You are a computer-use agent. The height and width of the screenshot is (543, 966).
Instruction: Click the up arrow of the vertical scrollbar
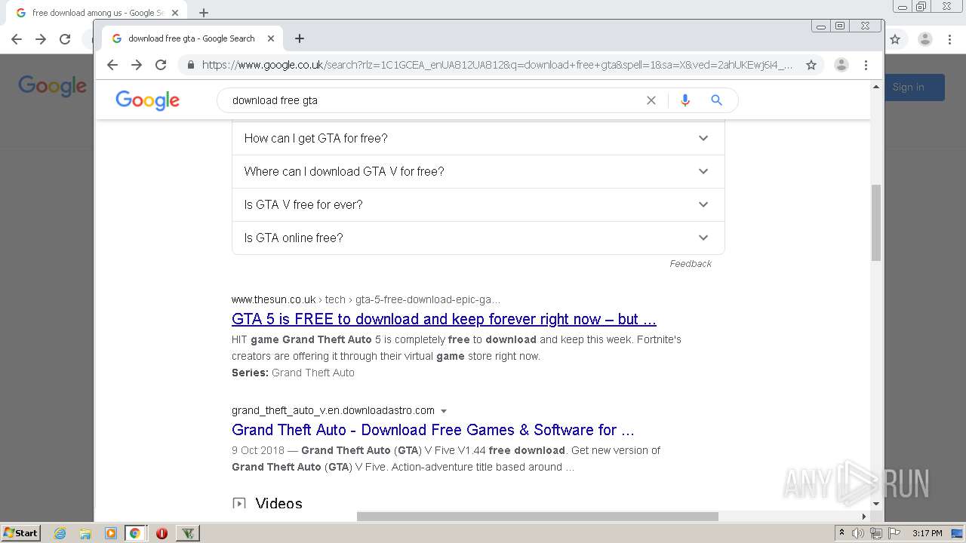pos(876,87)
